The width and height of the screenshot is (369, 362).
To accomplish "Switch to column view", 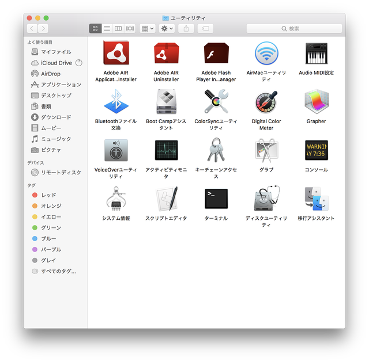I will (x=118, y=28).
